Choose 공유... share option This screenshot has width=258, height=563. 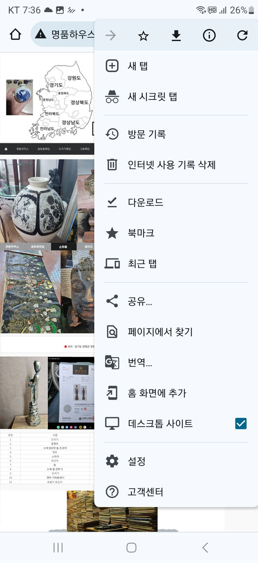coord(176,301)
